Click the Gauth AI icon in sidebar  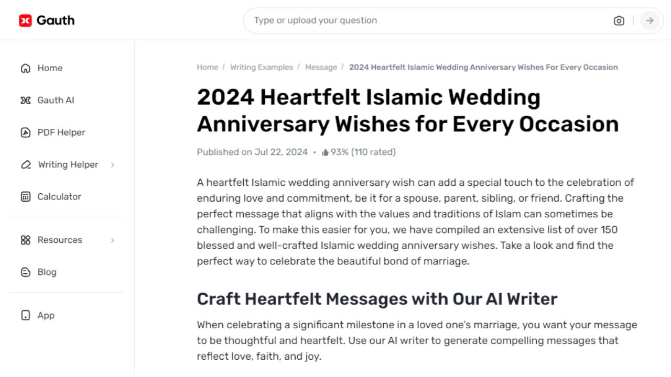tap(25, 100)
